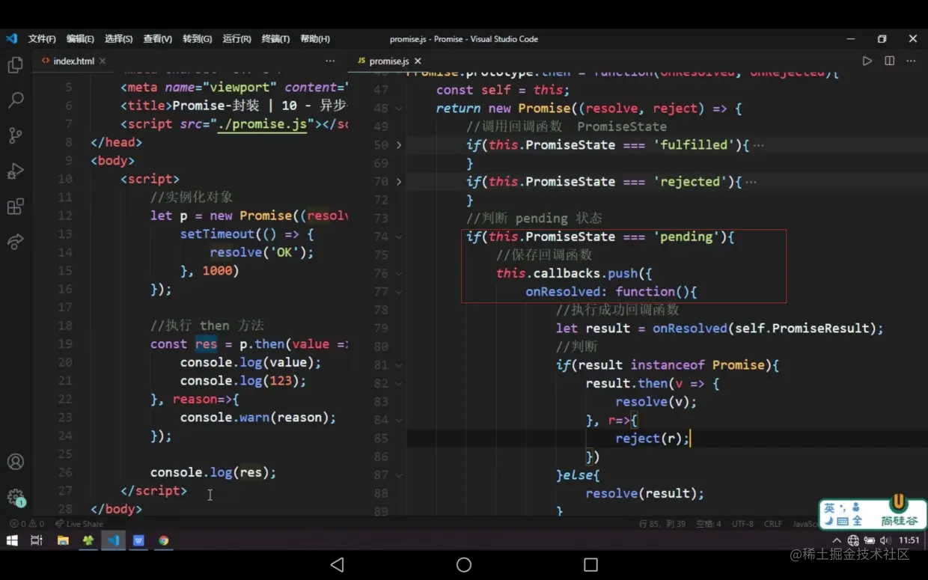Open the Source Control view
The image size is (928, 580).
tap(15, 135)
